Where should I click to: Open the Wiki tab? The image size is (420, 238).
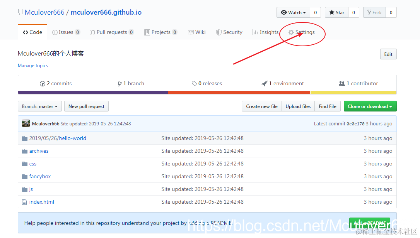(x=197, y=32)
